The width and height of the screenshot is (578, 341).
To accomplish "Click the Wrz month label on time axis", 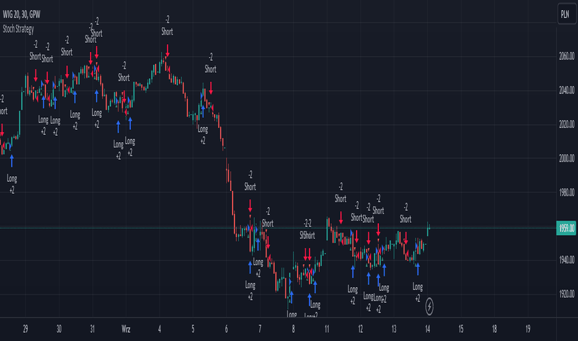I will coord(126,329).
